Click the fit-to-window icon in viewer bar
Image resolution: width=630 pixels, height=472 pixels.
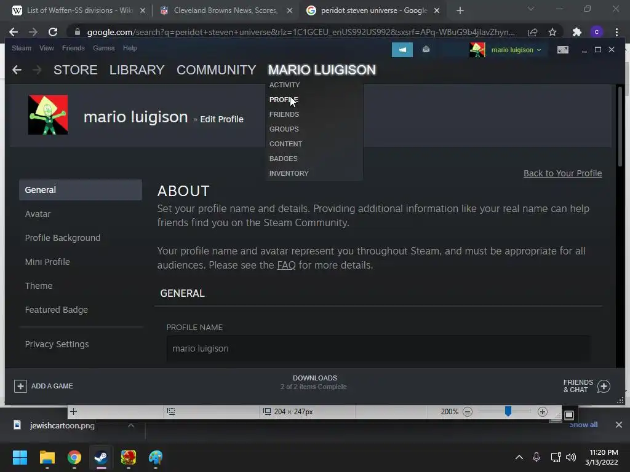pyautogui.click(x=569, y=415)
